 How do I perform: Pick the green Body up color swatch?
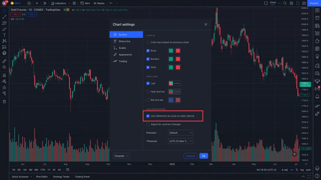coord(171,51)
